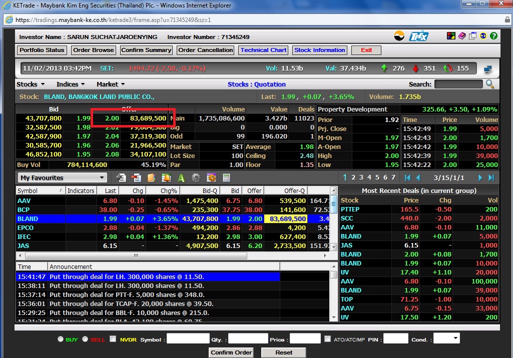Go to next page arrow
This screenshot has width=513, height=358.
(x=480, y=177)
